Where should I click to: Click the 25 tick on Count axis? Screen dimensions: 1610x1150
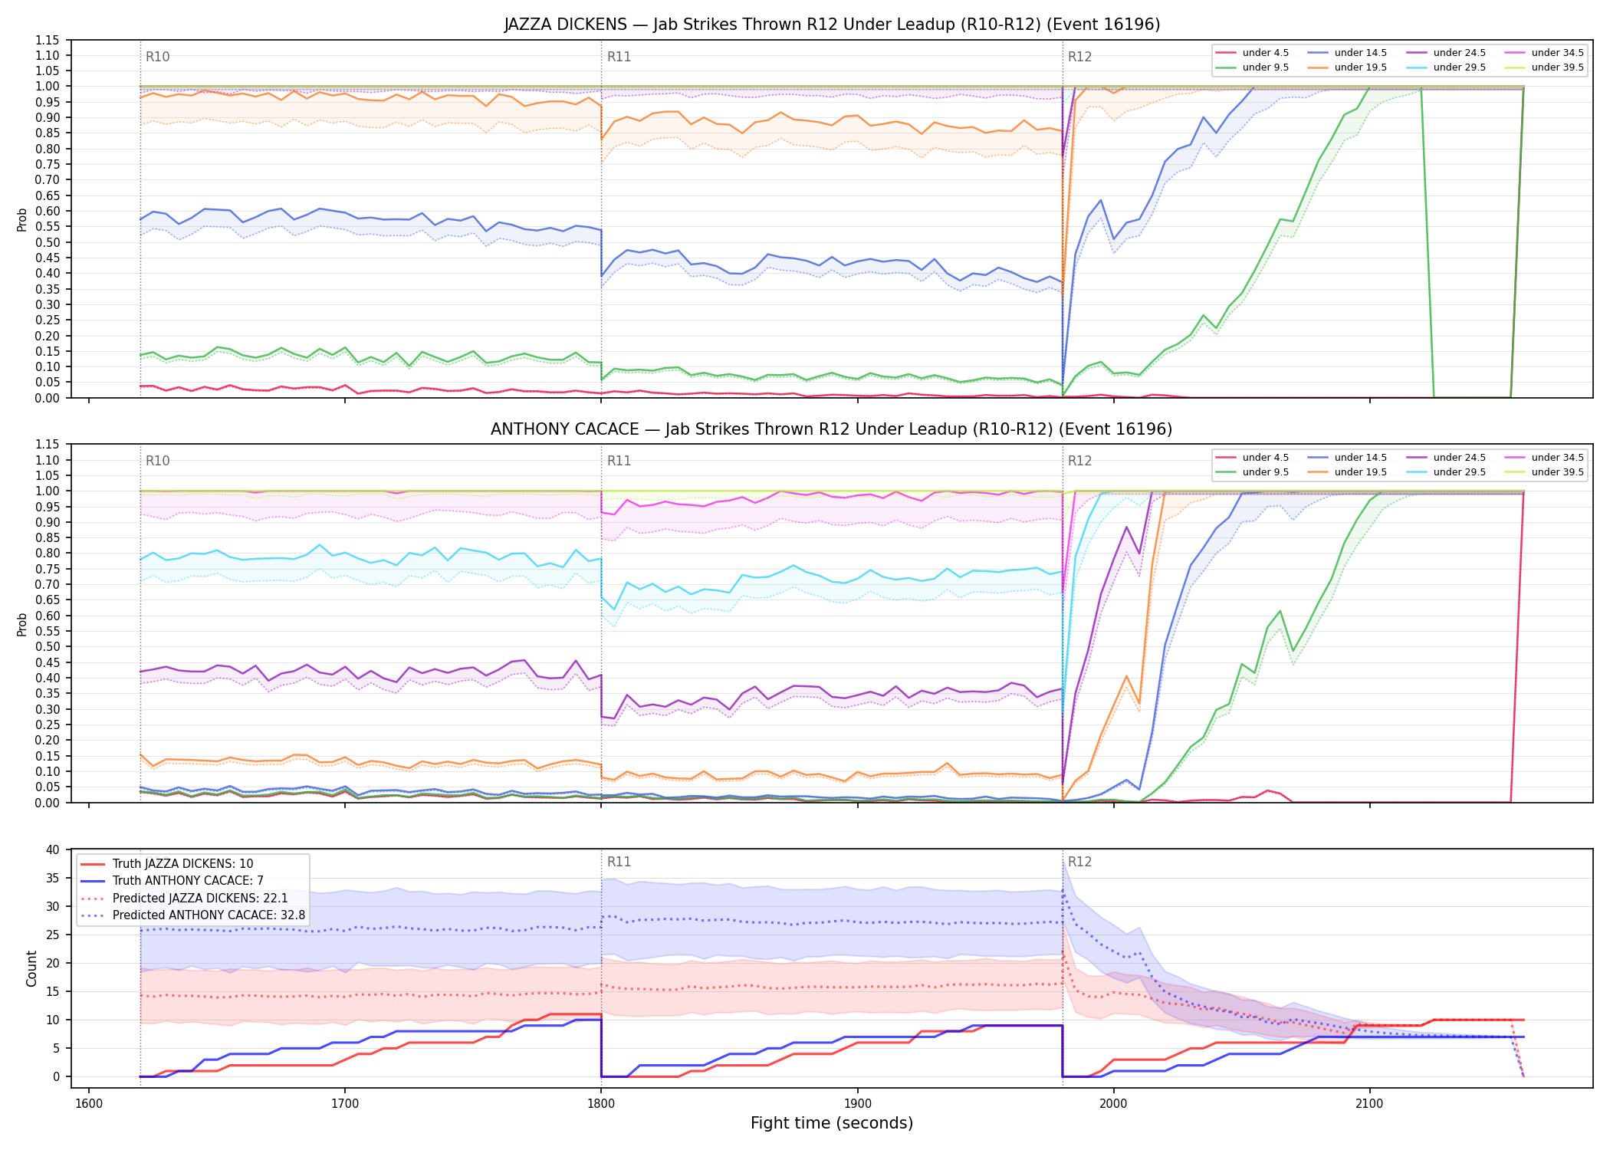pos(53,935)
